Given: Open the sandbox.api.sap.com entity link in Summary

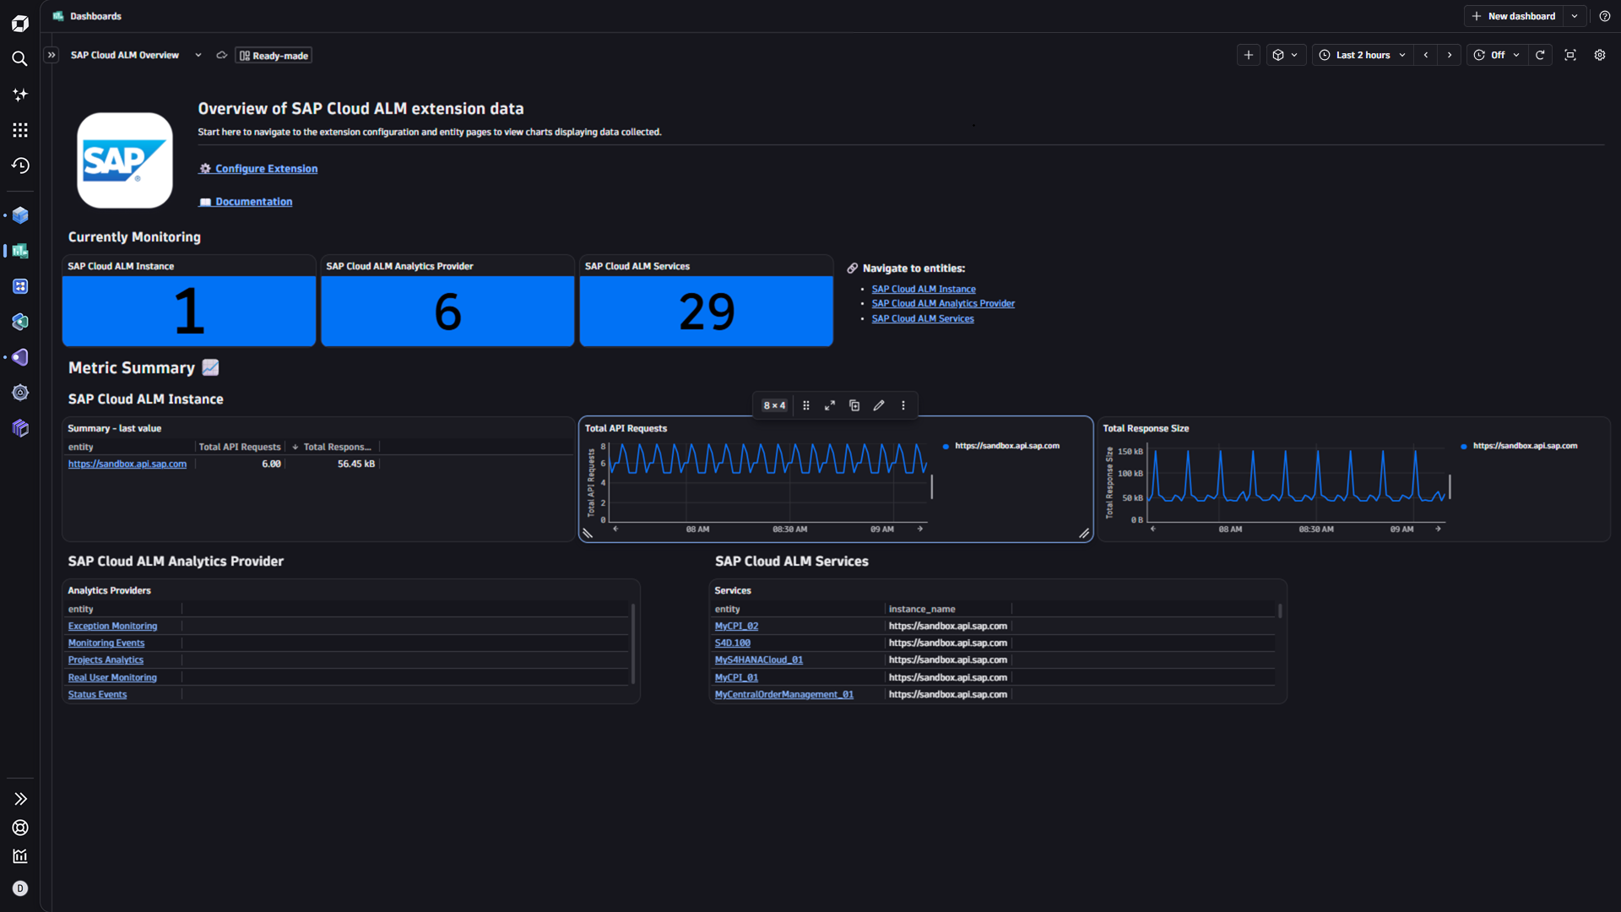Looking at the screenshot, I should click(x=127, y=464).
